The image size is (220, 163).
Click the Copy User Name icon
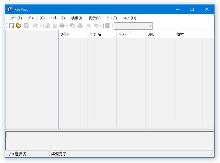click(48, 26)
